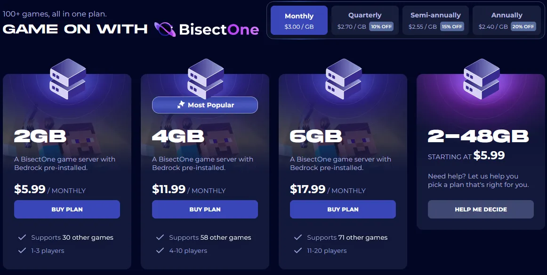
Task: Switch to Quarterly billing
Action: click(x=365, y=21)
